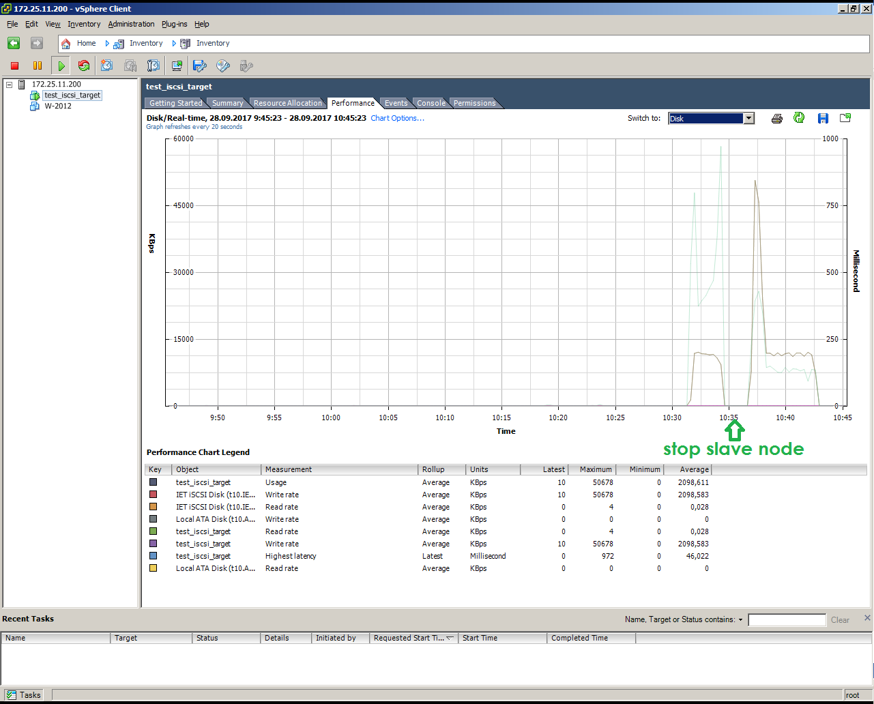Power on the virtual machine with green play icon

(60, 65)
